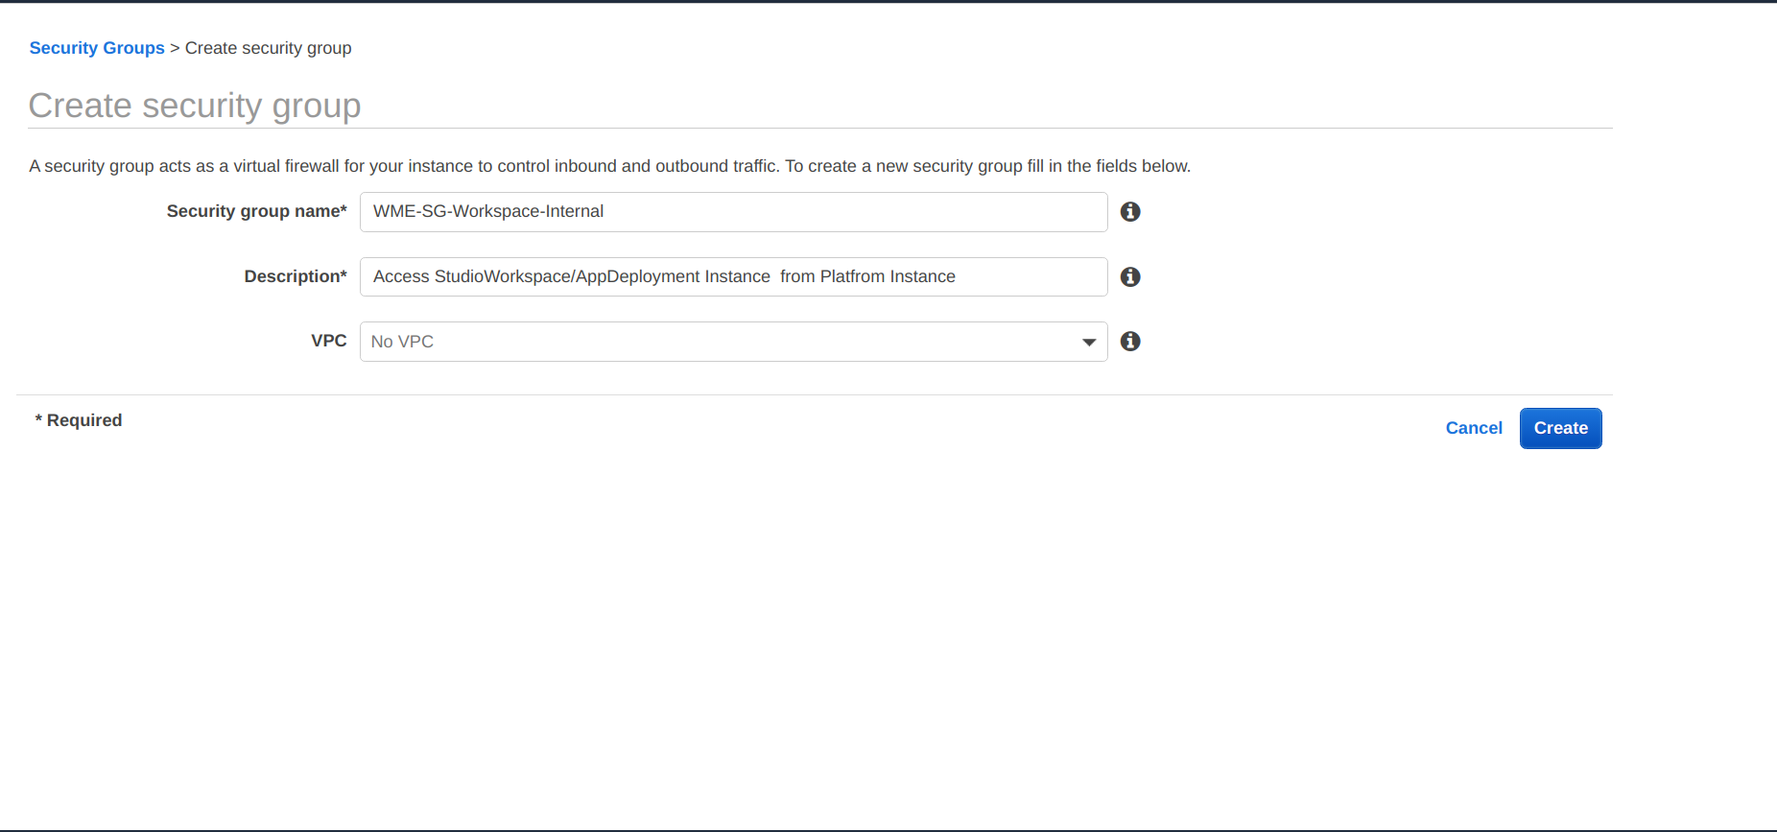Click the 'Security group name*' field label
The image size is (1777, 832).
[x=256, y=211]
